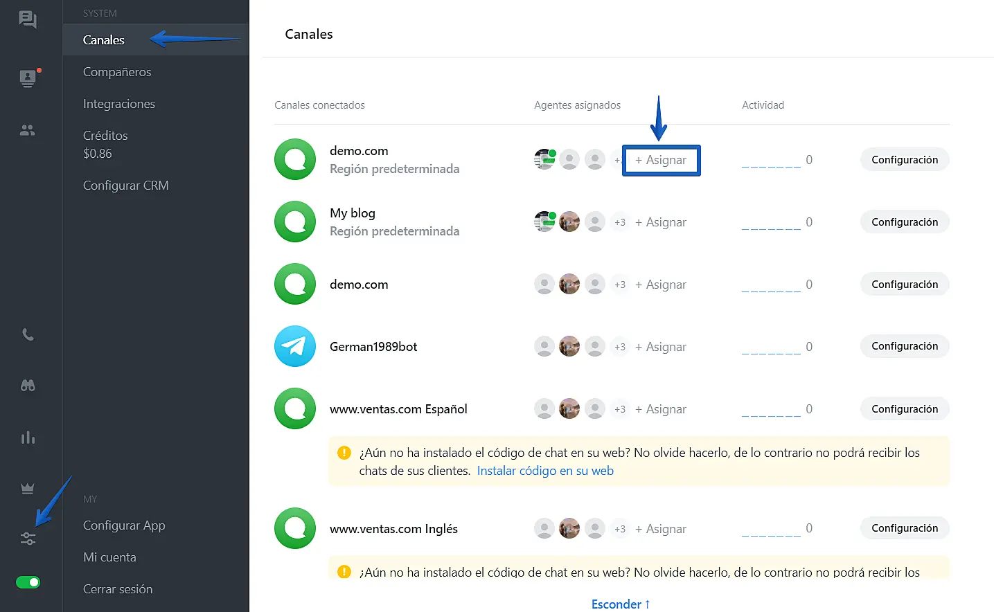Click the channel icon for www.ventas.com Español
The image size is (994, 612).
(x=295, y=408)
